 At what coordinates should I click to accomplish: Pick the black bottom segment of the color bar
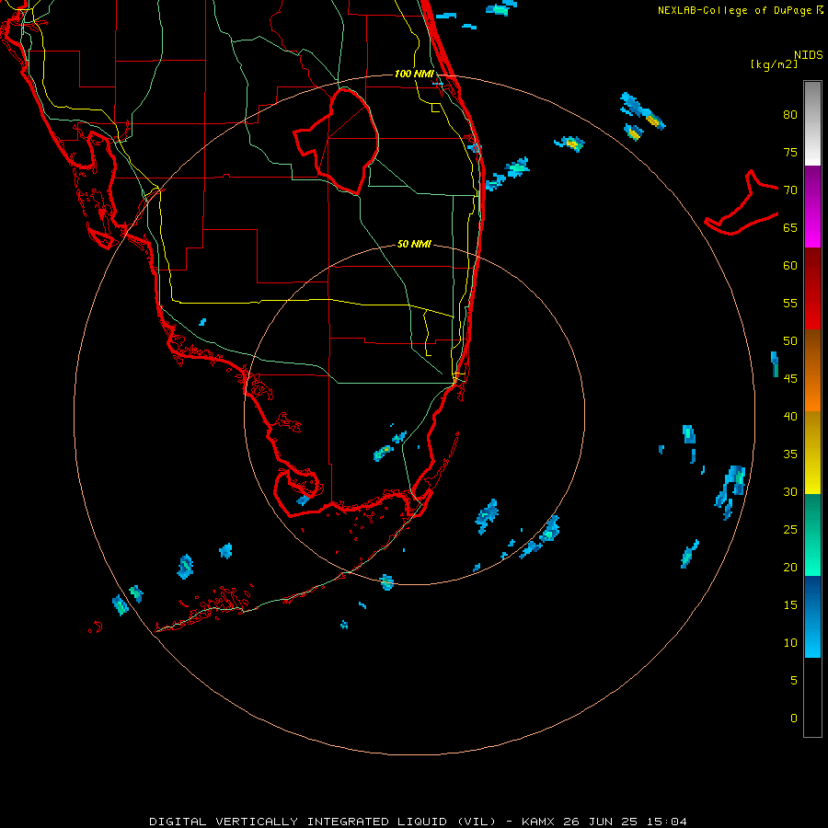click(812, 697)
